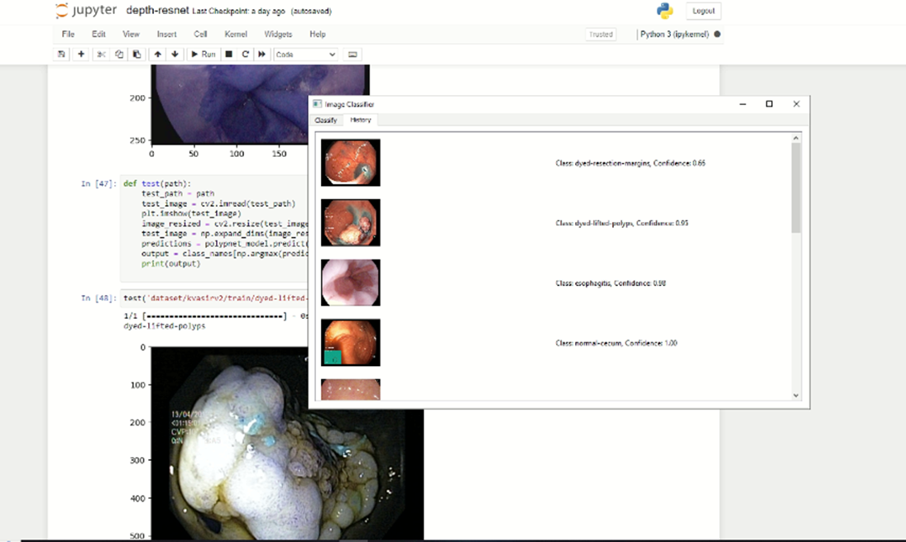The height and width of the screenshot is (542, 906).
Task: Toggle the Trusted notebook indicator
Action: coord(601,35)
